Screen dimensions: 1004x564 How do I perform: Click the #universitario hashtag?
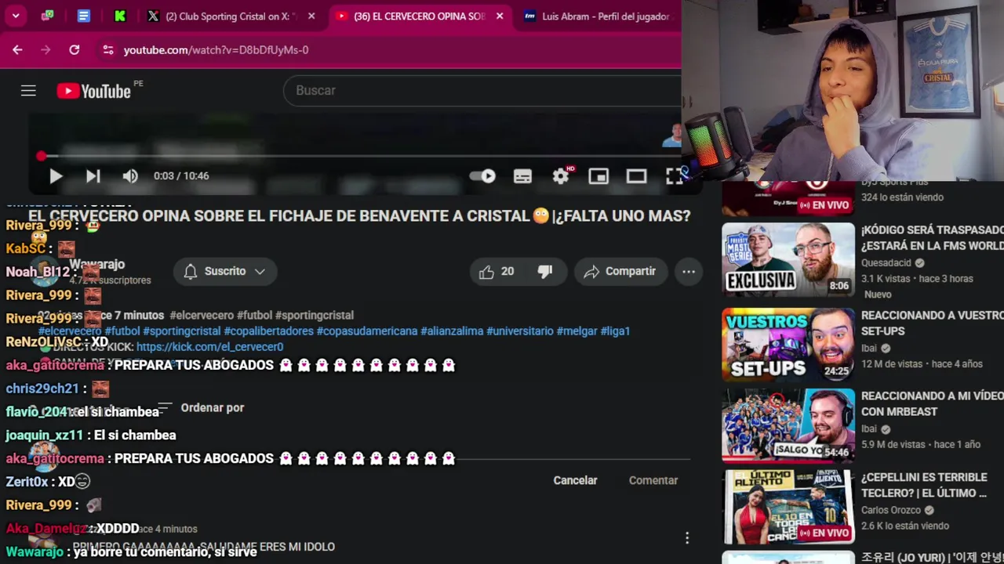520,331
